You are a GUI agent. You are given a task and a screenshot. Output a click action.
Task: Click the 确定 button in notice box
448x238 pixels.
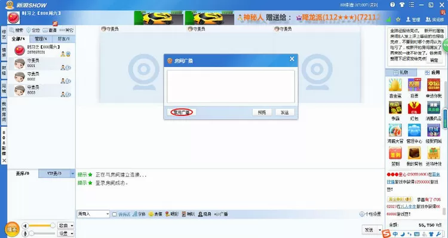pos(434,60)
